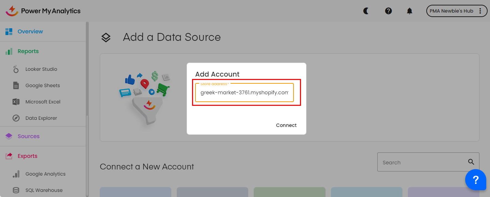Open PMA Newbie's Hub account menu
This screenshot has width=490, height=197.
point(456,11)
